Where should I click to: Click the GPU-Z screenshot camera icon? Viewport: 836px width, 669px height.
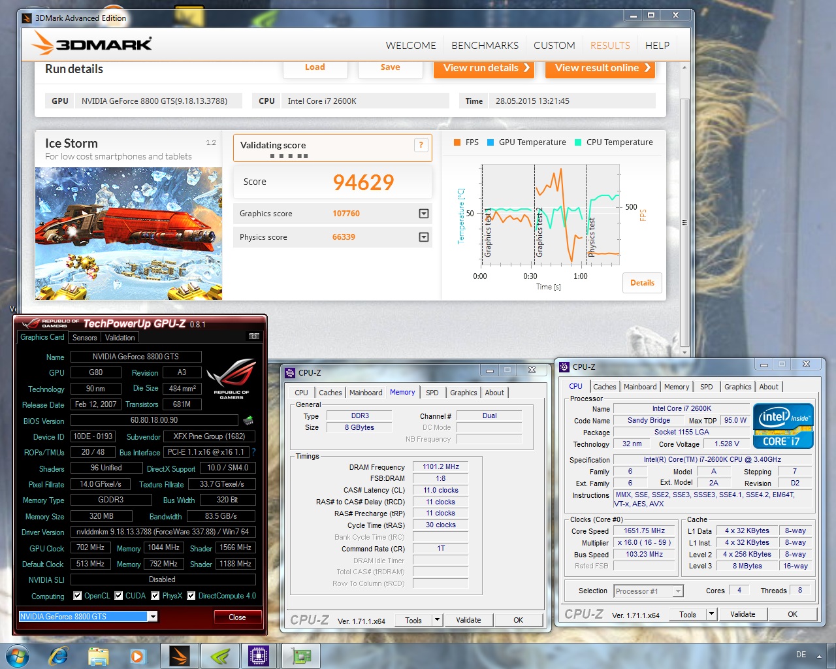tap(254, 336)
